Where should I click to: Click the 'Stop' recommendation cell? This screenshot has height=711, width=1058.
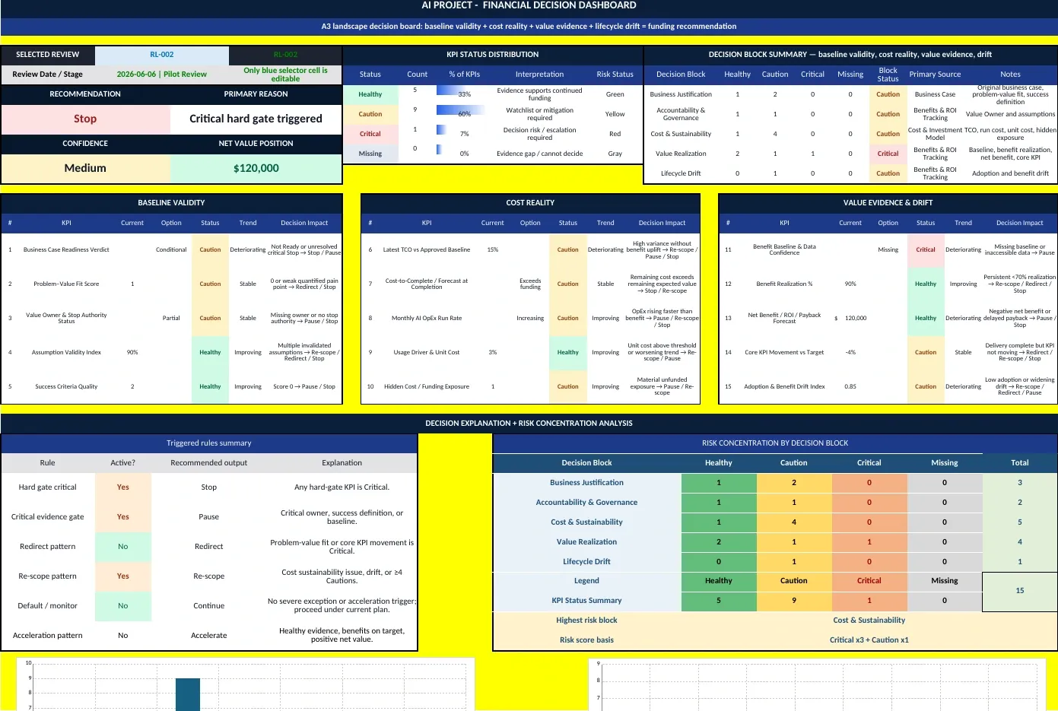[x=85, y=119]
